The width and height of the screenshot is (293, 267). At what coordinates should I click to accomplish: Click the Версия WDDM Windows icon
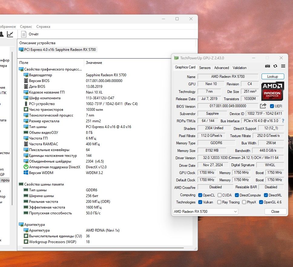point(26,173)
